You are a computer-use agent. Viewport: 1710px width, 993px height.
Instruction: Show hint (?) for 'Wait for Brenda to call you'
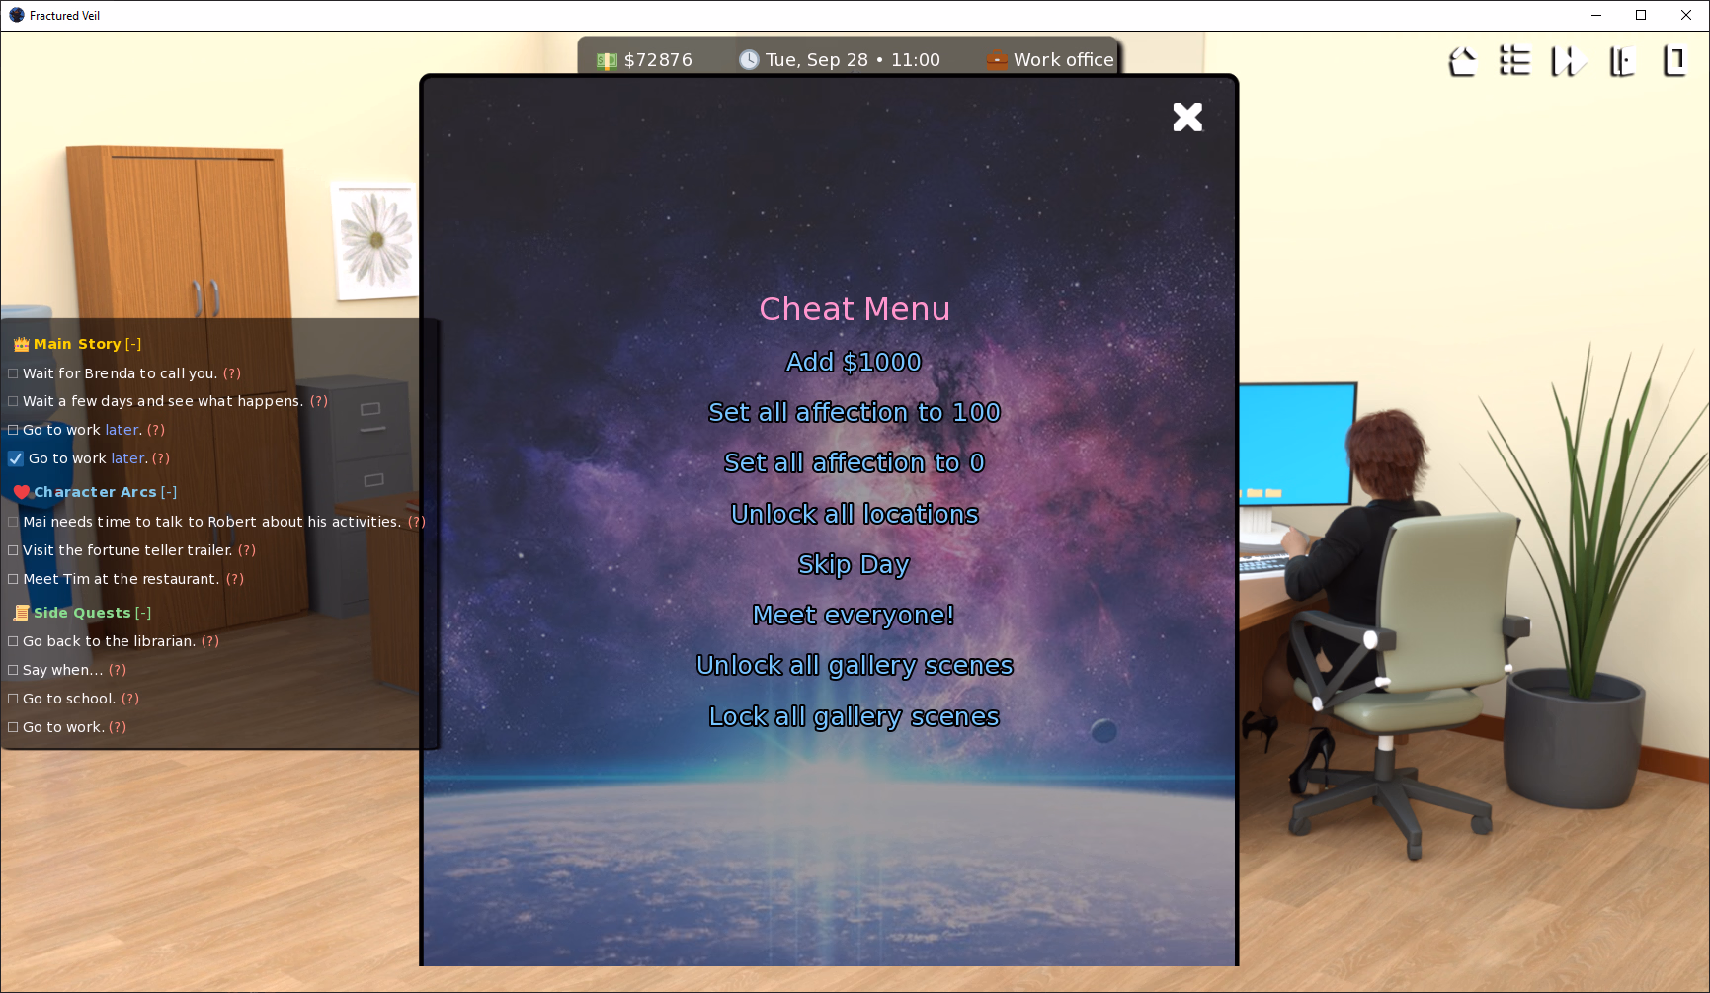tap(232, 373)
